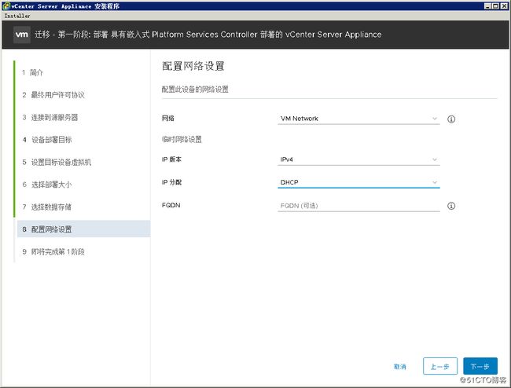Screen dimensions: 511x388
Task: Click the IP 版本 label
Action: click(171, 159)
